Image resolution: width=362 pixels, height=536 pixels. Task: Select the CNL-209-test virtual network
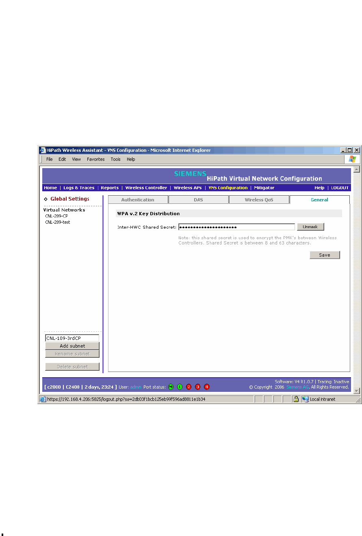click(x=58, y=222)
